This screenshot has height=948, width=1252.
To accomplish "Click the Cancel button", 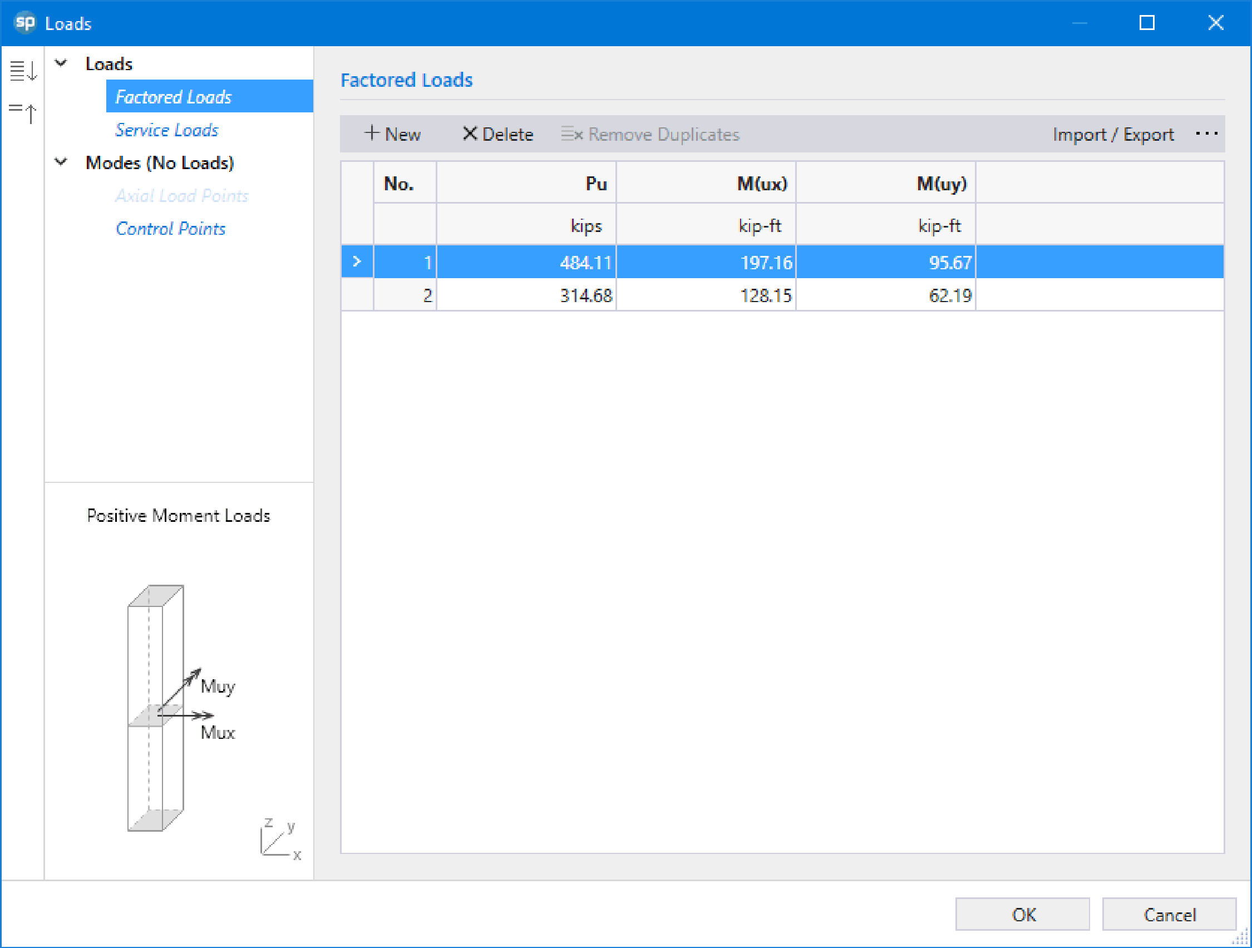I will click(x=1169, y=914).
